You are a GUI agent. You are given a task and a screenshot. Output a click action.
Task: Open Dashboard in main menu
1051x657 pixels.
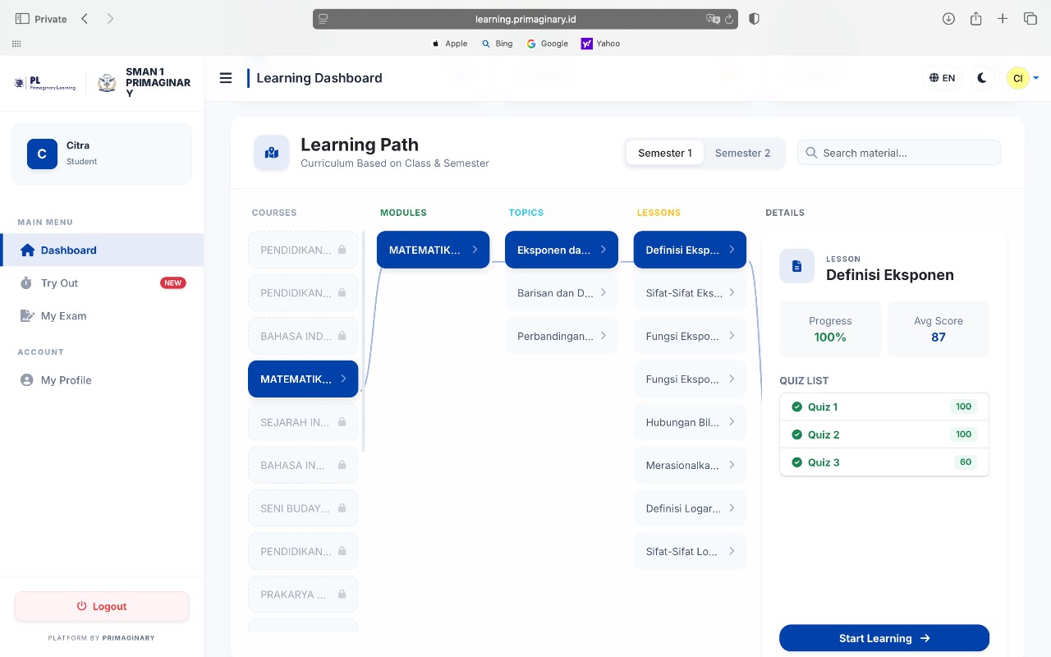[x=102, y=250]
